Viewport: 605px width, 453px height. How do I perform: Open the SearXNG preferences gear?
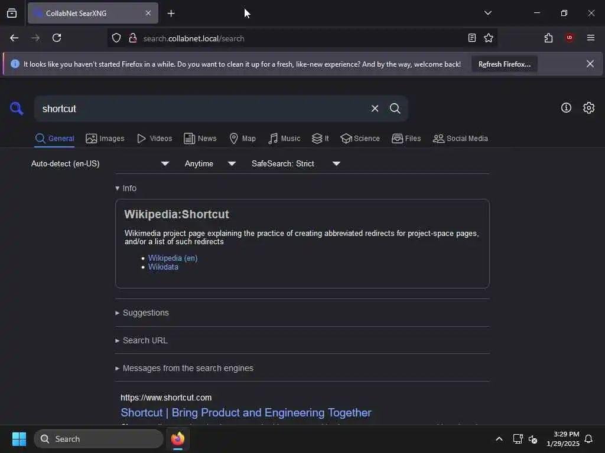(x=588, y=108)
